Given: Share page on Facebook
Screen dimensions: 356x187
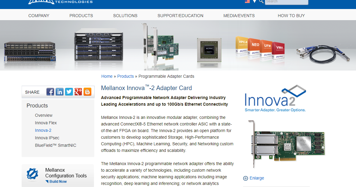Looking at the screenshot, I should (50, 92).
